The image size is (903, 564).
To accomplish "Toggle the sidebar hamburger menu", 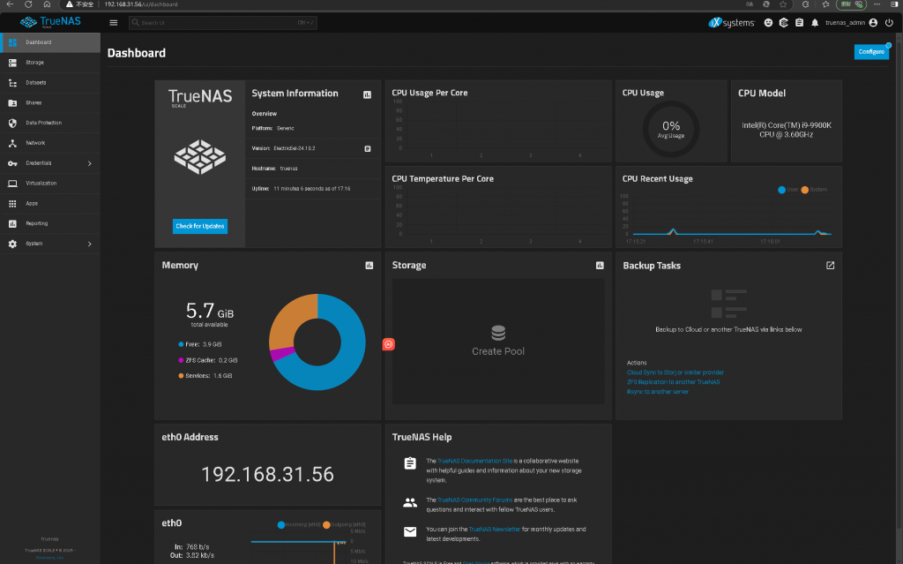I will [x=114, y=22].
